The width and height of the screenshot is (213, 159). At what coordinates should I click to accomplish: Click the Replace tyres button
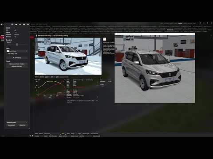point(86,134)
